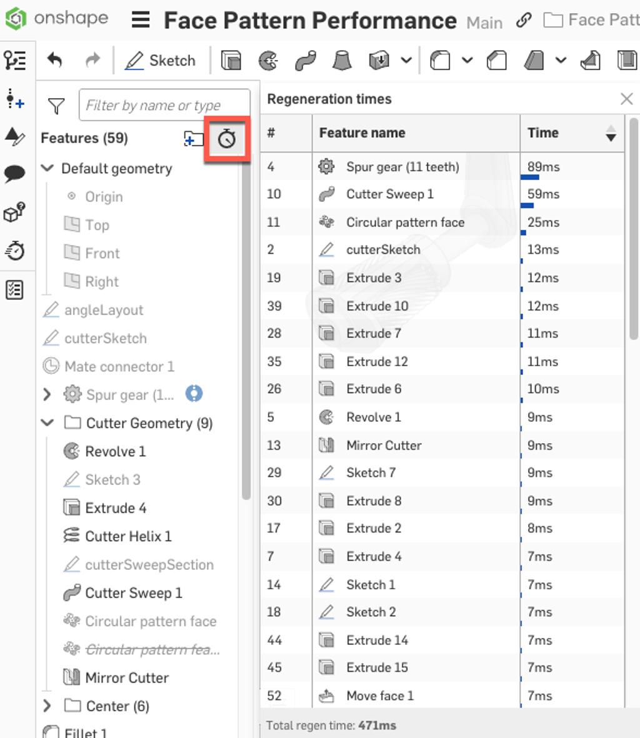Viewport: 640px width, 738px height.
Task: Collapse the Cutter Geometry folder
Action: click(x=47, y=423)
